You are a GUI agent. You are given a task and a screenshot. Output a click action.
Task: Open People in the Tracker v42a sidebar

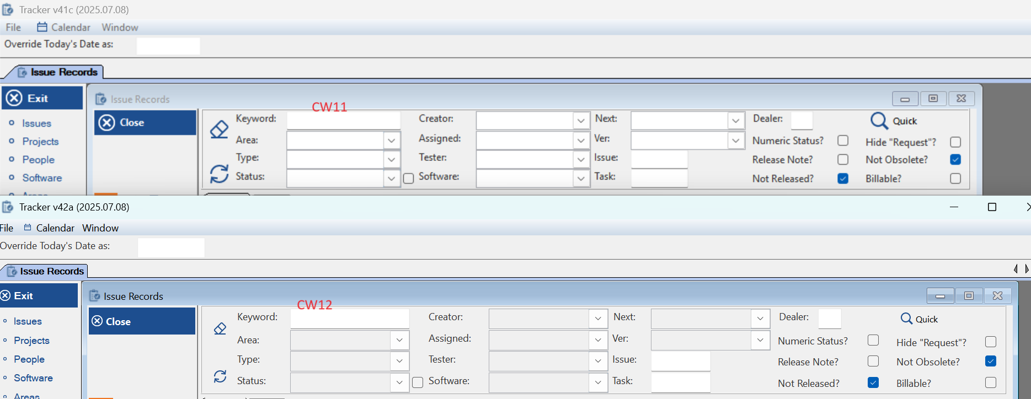click(x=29, y=359)
